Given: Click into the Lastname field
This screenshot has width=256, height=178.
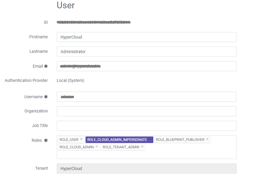Looking at the screenshot, I should click(146, 52).
